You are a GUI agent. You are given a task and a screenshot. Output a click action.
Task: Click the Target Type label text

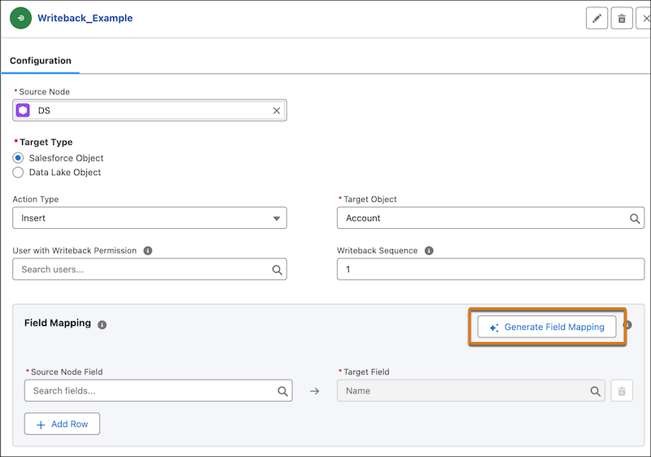click(46, 142)
